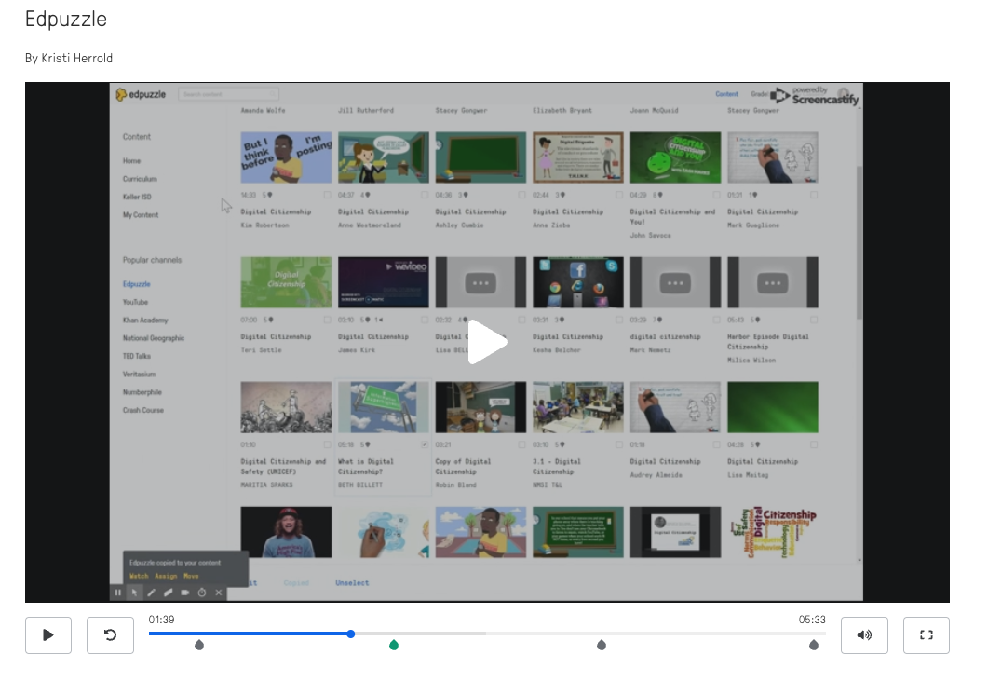Check the box for Ashley Cumbie's video
The image size is (988, 682).
pos(521,196)
